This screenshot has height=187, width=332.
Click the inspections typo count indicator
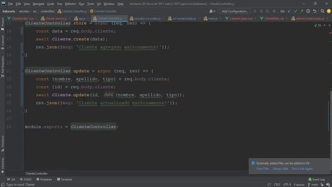point(317,25)
